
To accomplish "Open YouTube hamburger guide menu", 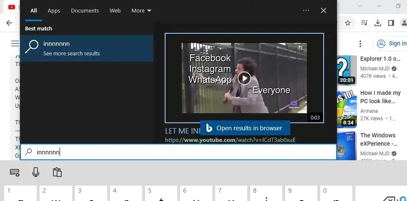I will [15, 44].
